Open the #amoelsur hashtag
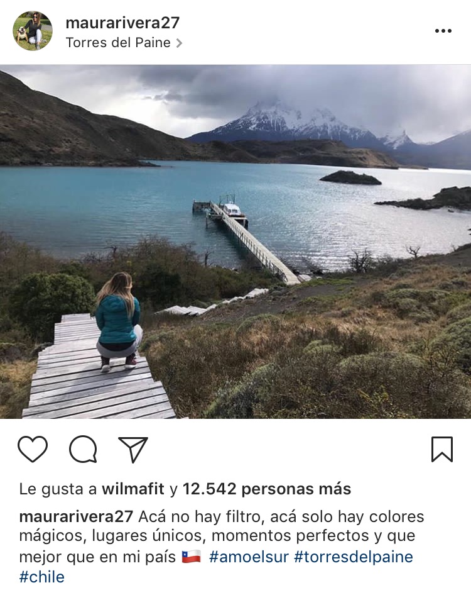Image resolution: width=471 pixels, height=595 pixels. coord(249,557)
